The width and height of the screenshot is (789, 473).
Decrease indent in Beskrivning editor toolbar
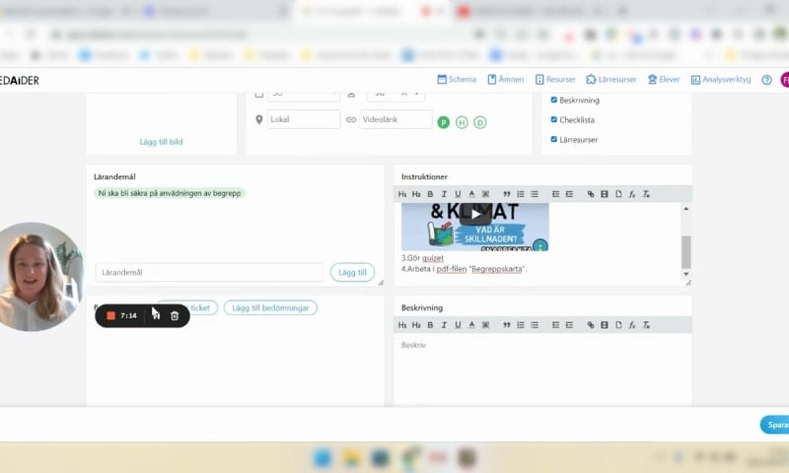point(555,325)
